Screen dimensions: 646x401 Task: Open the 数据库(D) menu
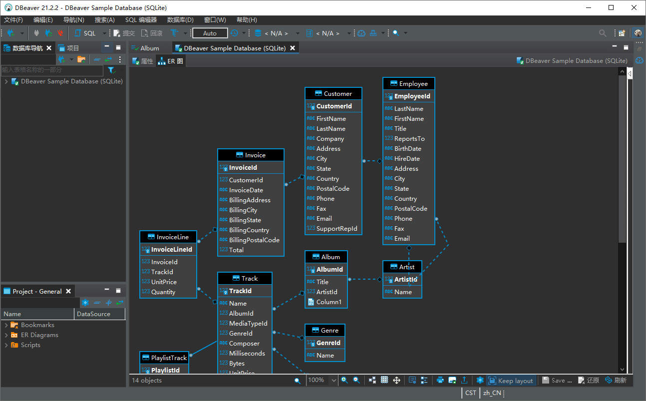(180, 20)
